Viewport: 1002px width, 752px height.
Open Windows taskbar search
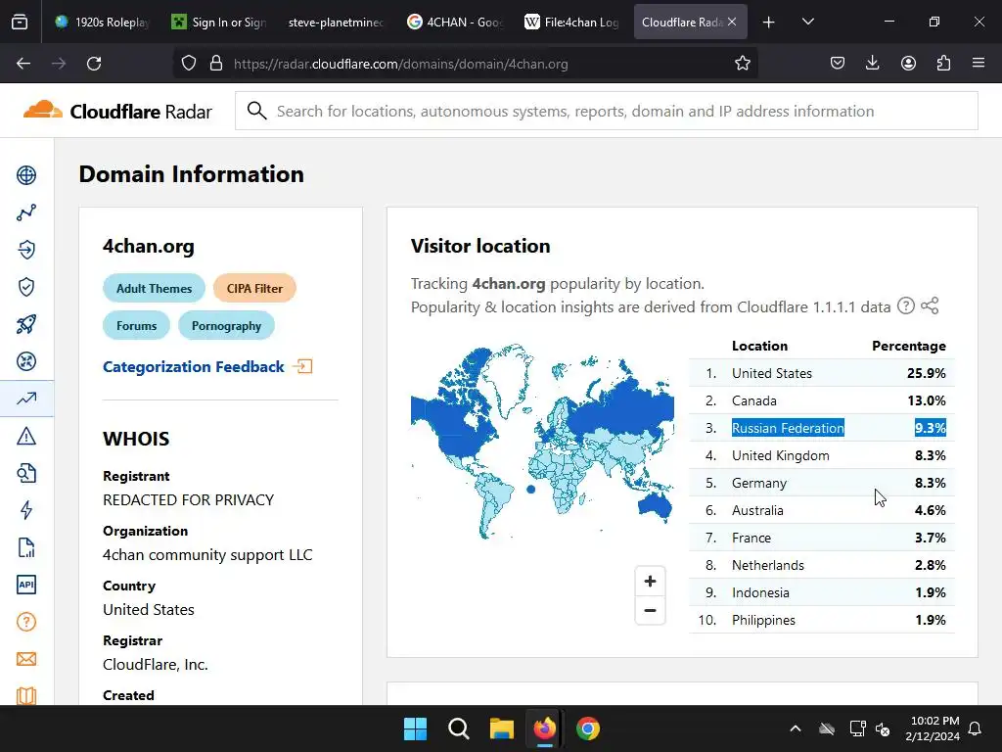(x=458, y=728)
